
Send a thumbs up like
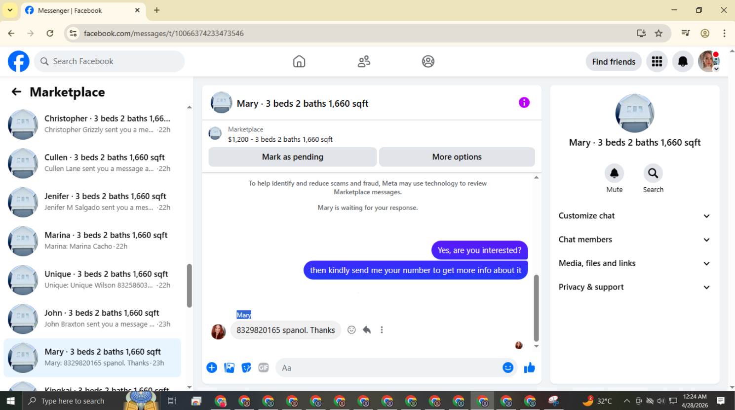click(530, 368)
